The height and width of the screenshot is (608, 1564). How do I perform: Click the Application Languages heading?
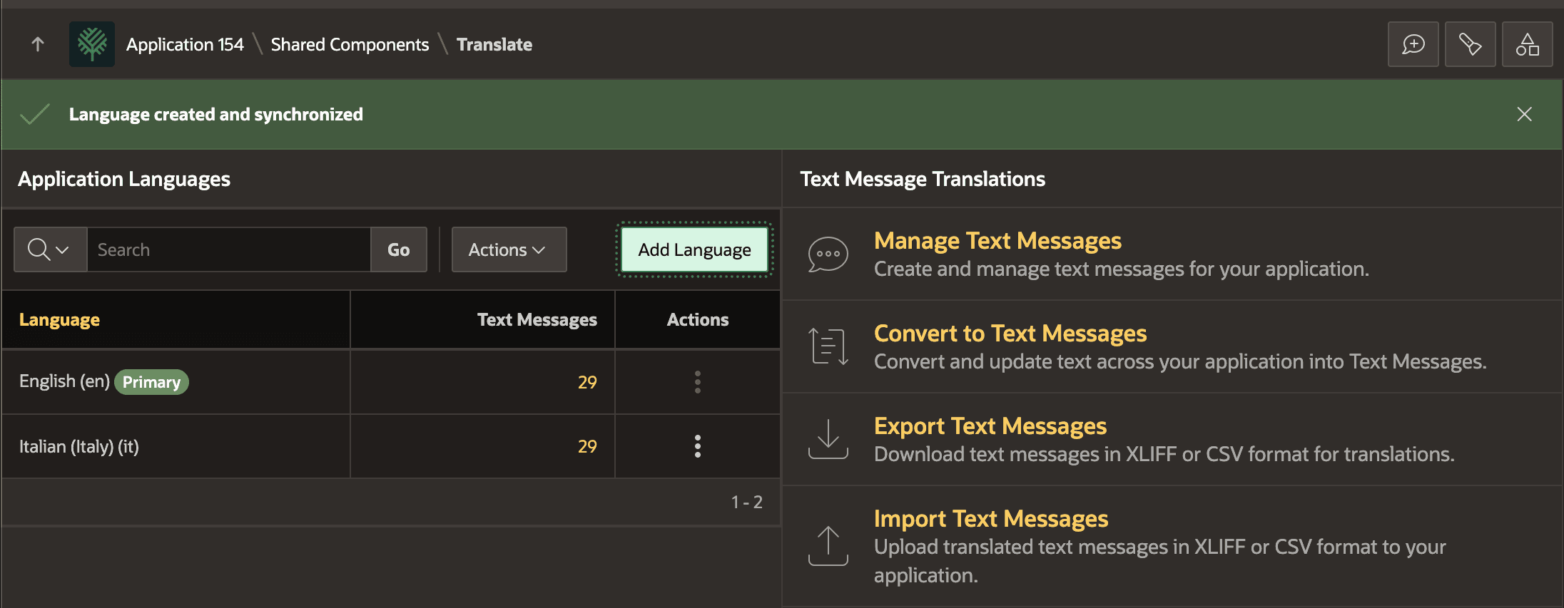(x=124, y=179)
